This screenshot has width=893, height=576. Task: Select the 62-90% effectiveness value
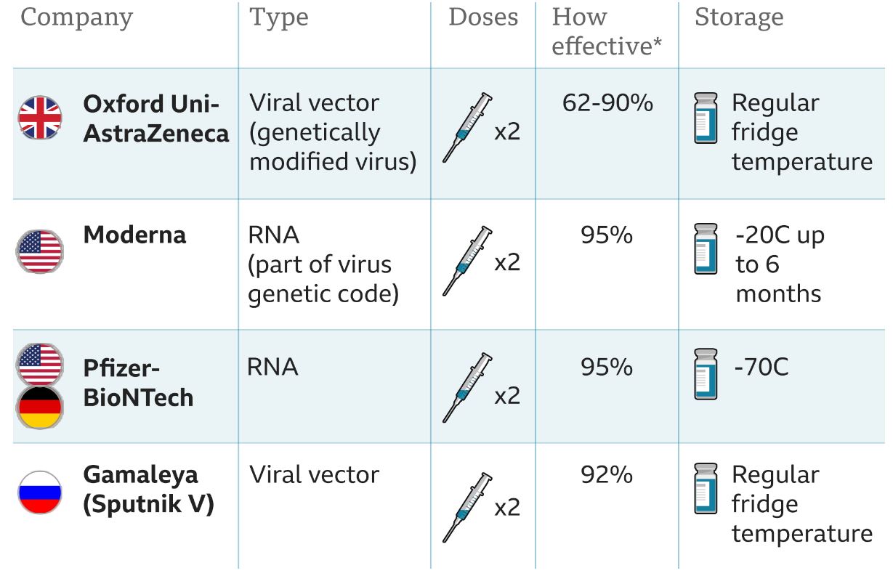pos(607,104)
